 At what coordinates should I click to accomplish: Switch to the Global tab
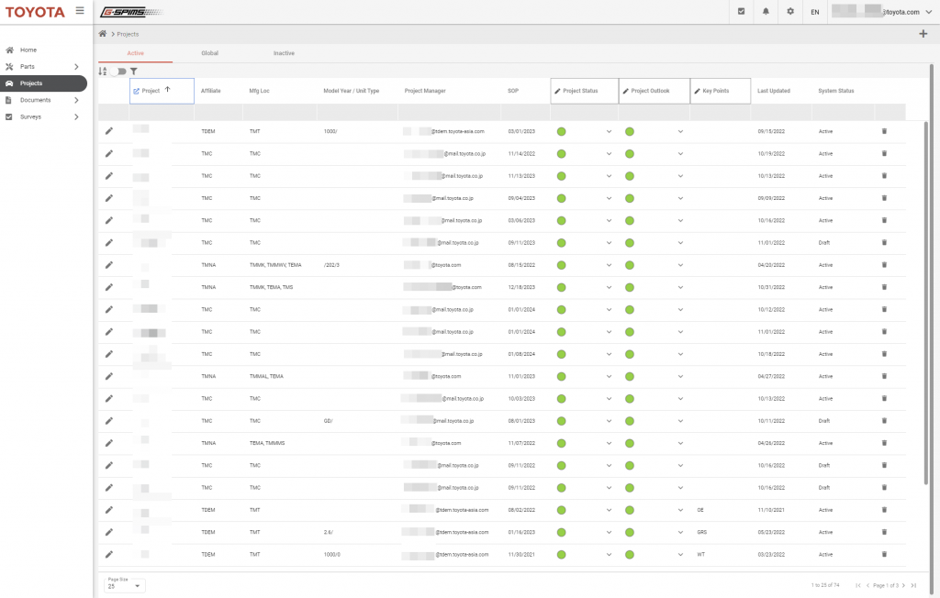(209, 53)
